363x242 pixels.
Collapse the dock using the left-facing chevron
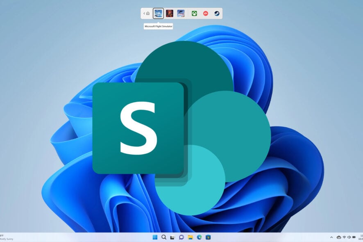click(143, 13)
